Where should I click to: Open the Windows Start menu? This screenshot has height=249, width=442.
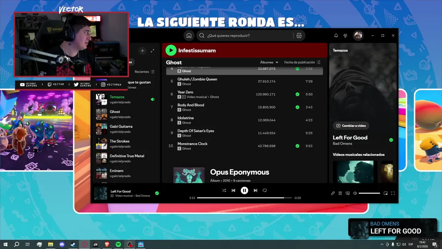[6, 245]
